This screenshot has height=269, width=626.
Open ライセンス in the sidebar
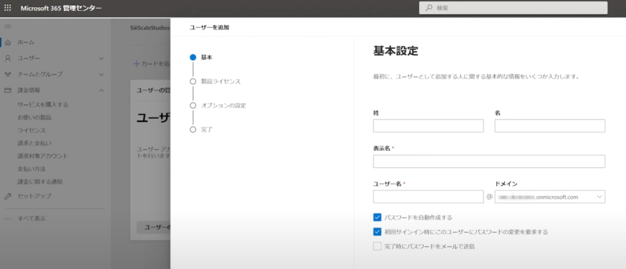(x=32, y=130)
